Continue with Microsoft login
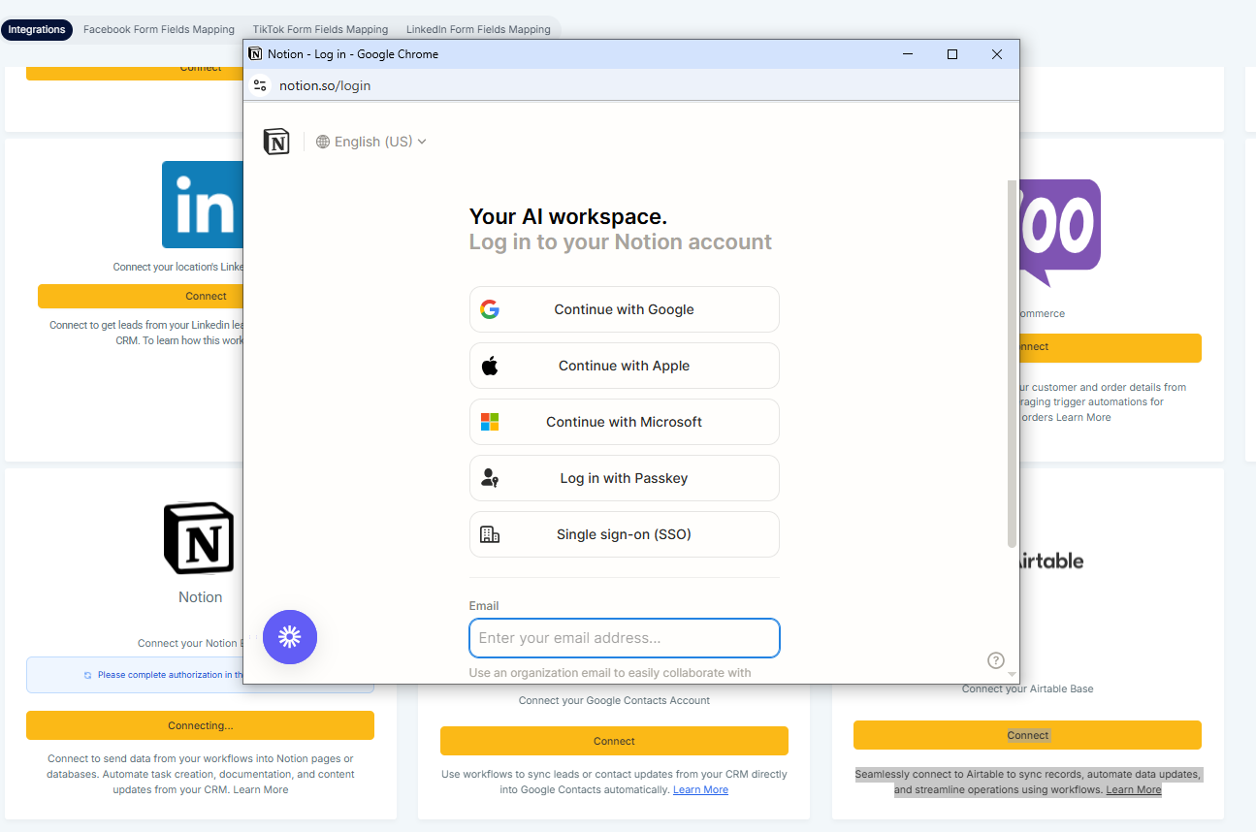Image resolution: width=1256 pixels, height=832 pixels. 624,422
